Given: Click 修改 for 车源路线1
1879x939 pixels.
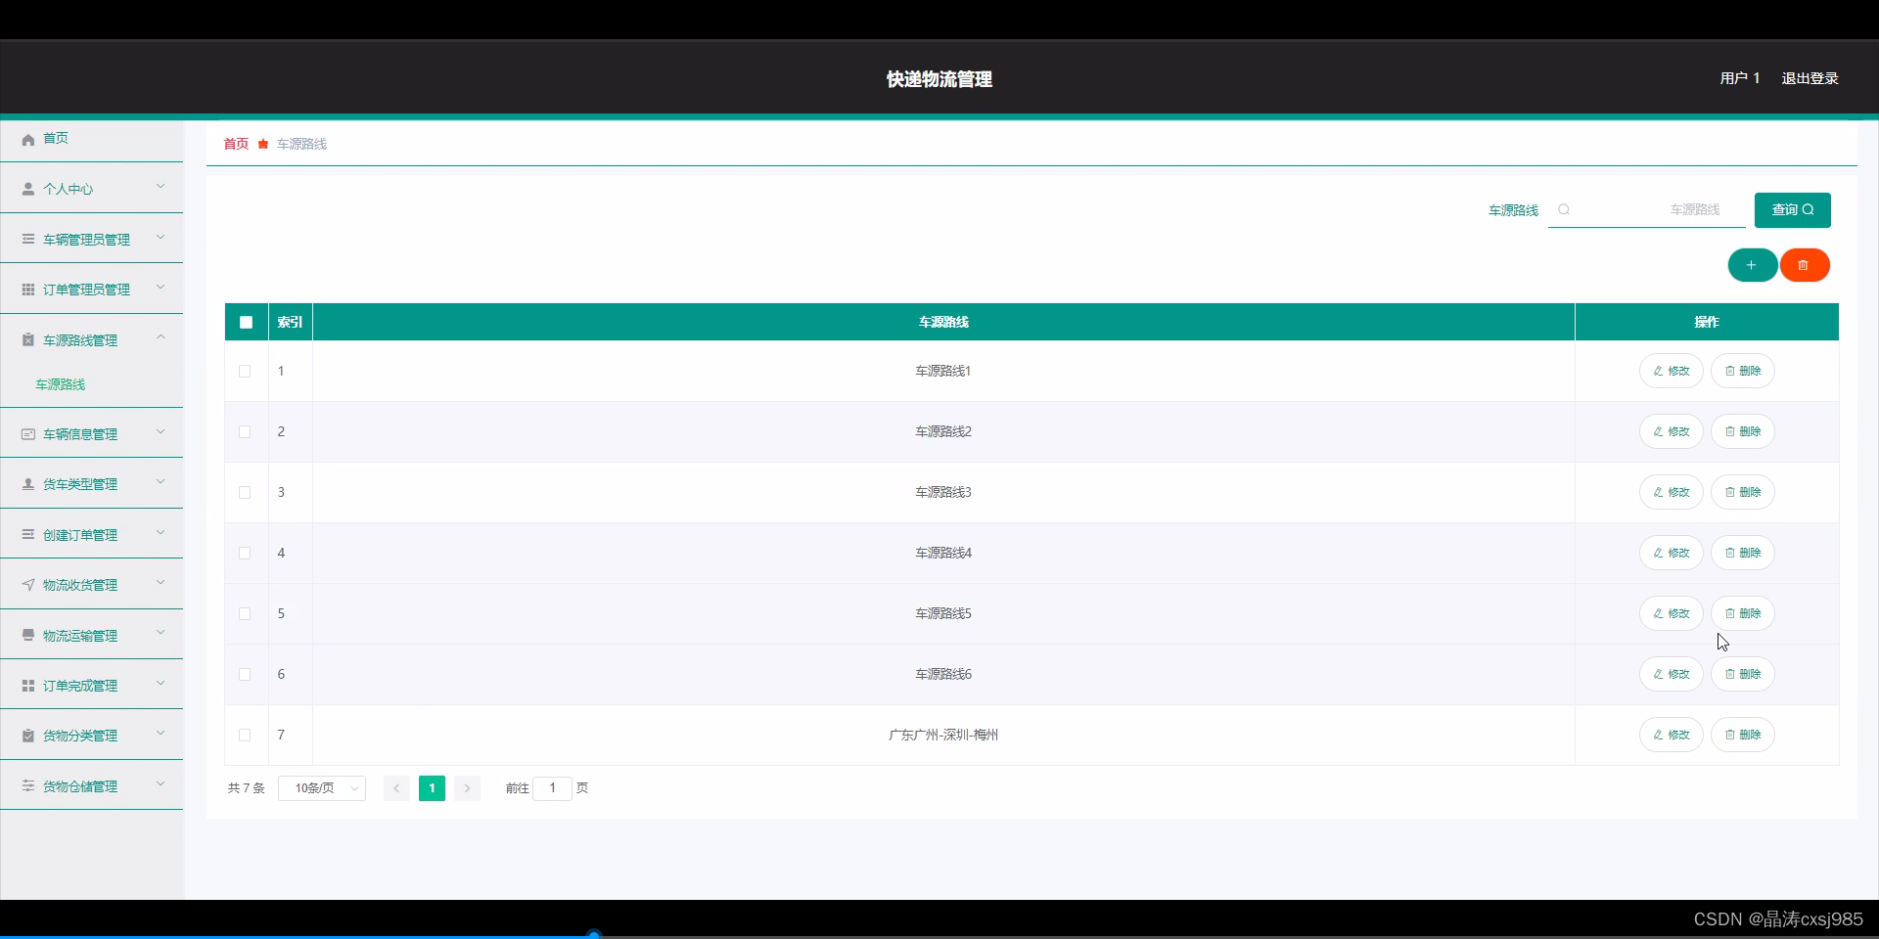Looking at the screenshot, I should point(1672,371).
